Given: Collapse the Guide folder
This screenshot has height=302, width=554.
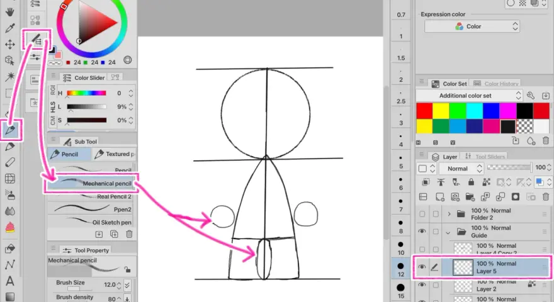Looking at the screenshot, I should click(x=448, y=232).
